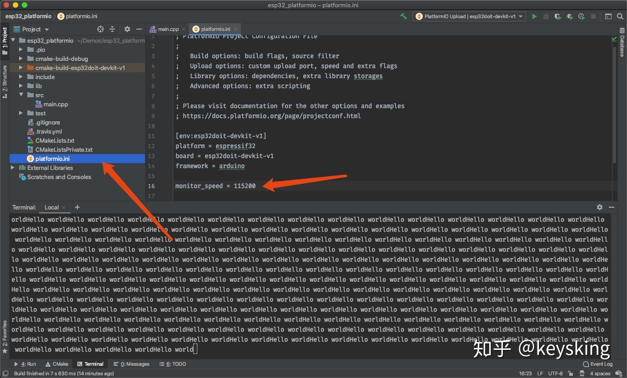Open the Terminal panel settings gear
Image resolution: width=627 pixels, height=378 pixels.
[600, 207]
